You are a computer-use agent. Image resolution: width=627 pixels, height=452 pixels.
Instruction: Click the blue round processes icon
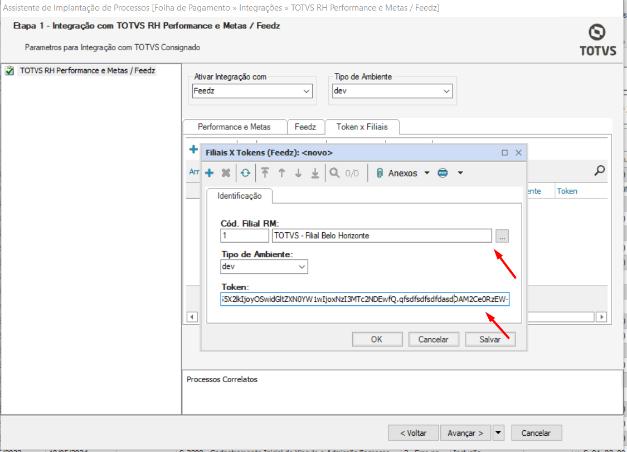(443, 173)
